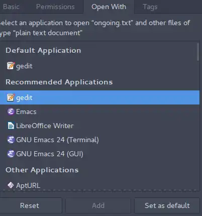
Task: Click the GNU Emacs 24 (Terminal) icon
Action: [x=11, y=140]
